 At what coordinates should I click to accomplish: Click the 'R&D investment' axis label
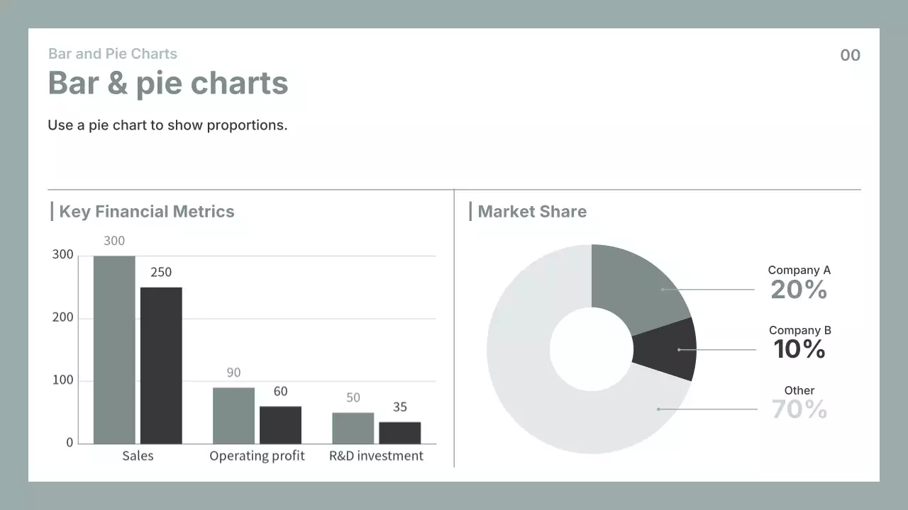tap(376, 455)
